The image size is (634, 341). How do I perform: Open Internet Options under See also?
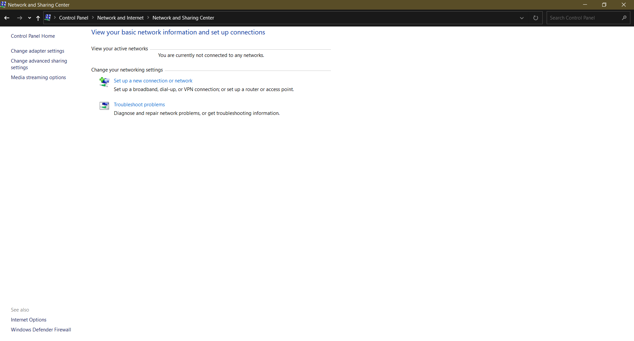click(x=28, y=320)
